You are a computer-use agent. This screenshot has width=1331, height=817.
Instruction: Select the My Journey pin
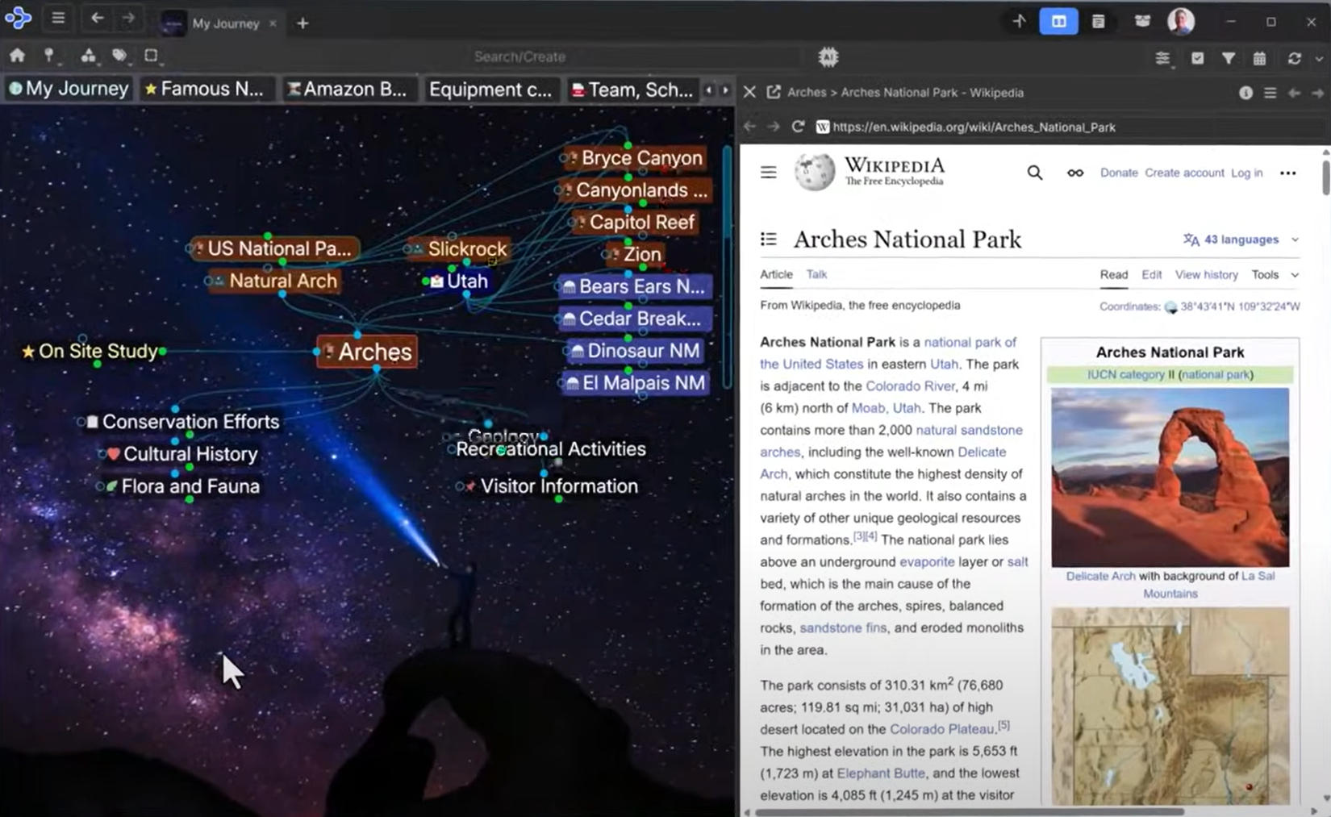pyautogui.click(x=69, y=89)
